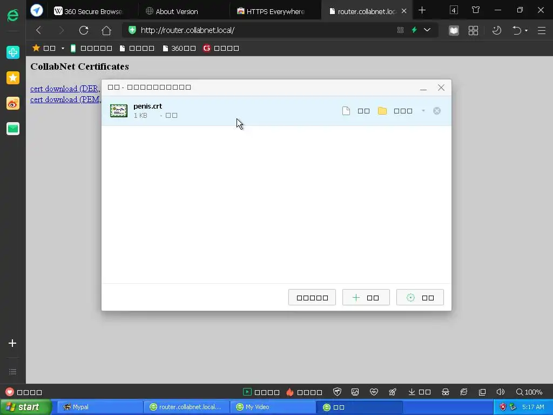Image resolution: width=553 pixels, height=415 pixels.
Task: Close the router.collabnet.local tab
Action: [404, 11]
